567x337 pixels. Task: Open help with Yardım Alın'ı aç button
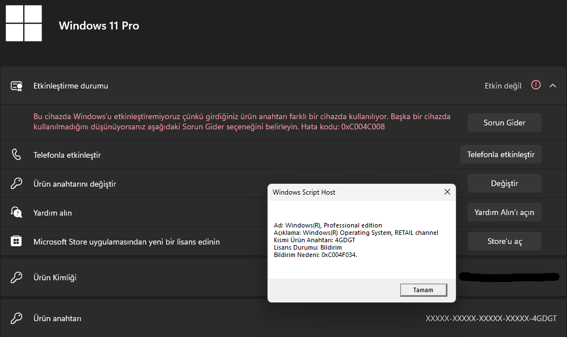[504, 212]
